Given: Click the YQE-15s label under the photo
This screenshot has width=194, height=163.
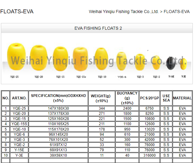Looking at the screenshot, I should (x=81, y=77).
